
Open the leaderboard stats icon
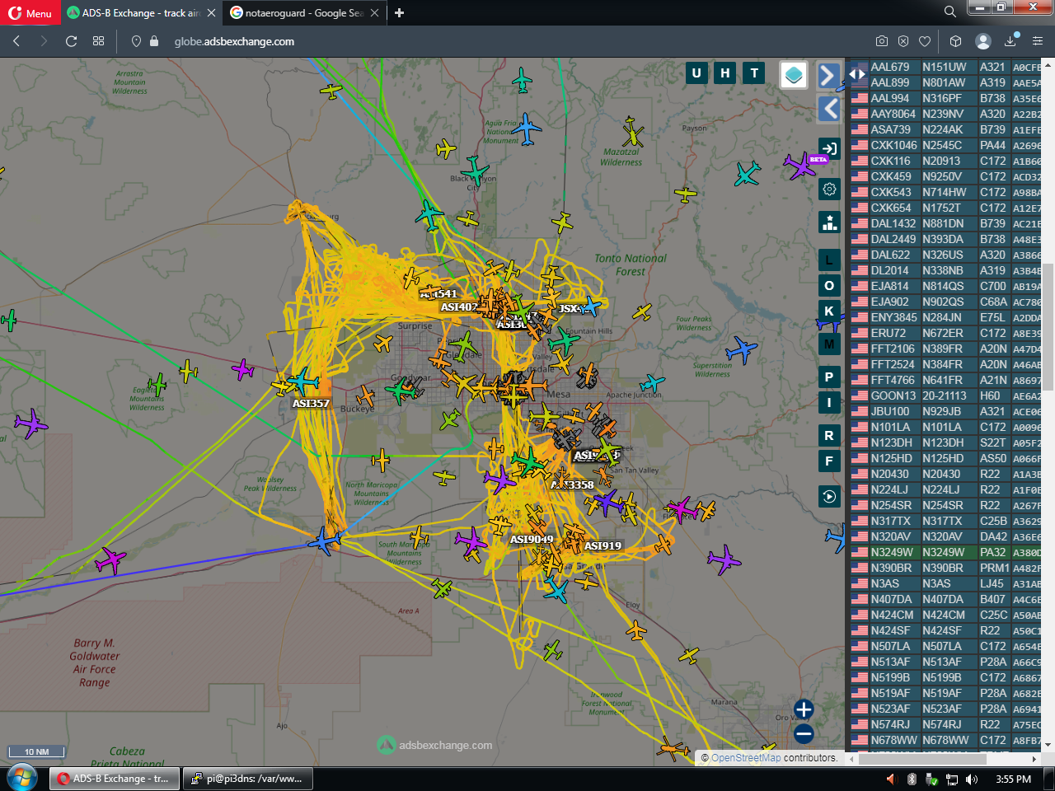tap(829, 222)
